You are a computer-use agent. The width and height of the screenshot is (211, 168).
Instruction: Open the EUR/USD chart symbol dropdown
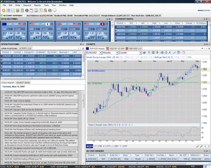coord(100,53)
